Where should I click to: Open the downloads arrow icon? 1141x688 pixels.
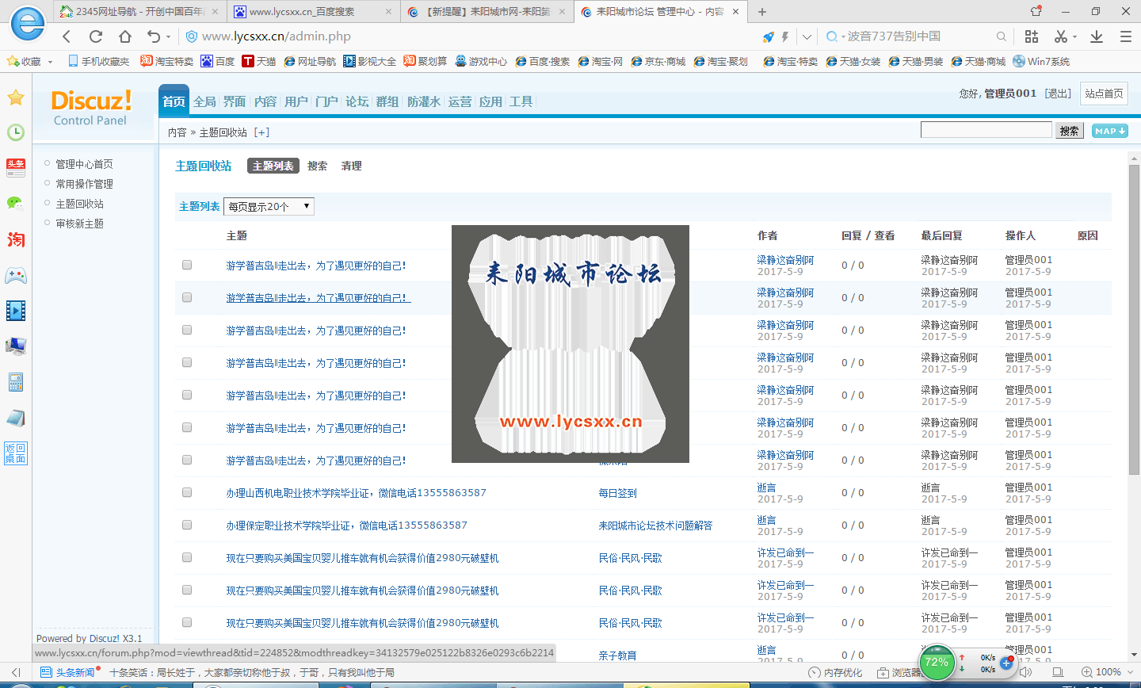pos(1097,36)
